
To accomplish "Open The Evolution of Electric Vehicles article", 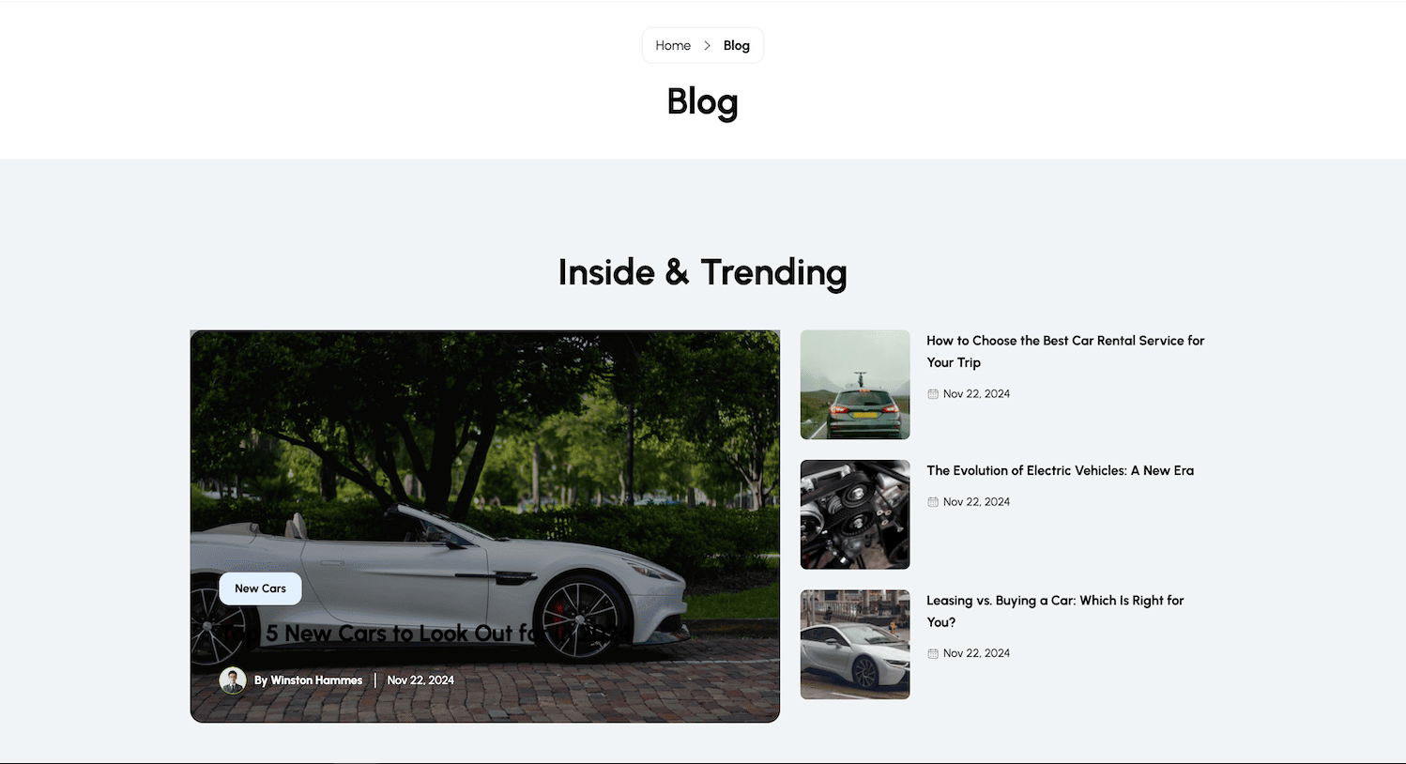I will coord(1060,470).
